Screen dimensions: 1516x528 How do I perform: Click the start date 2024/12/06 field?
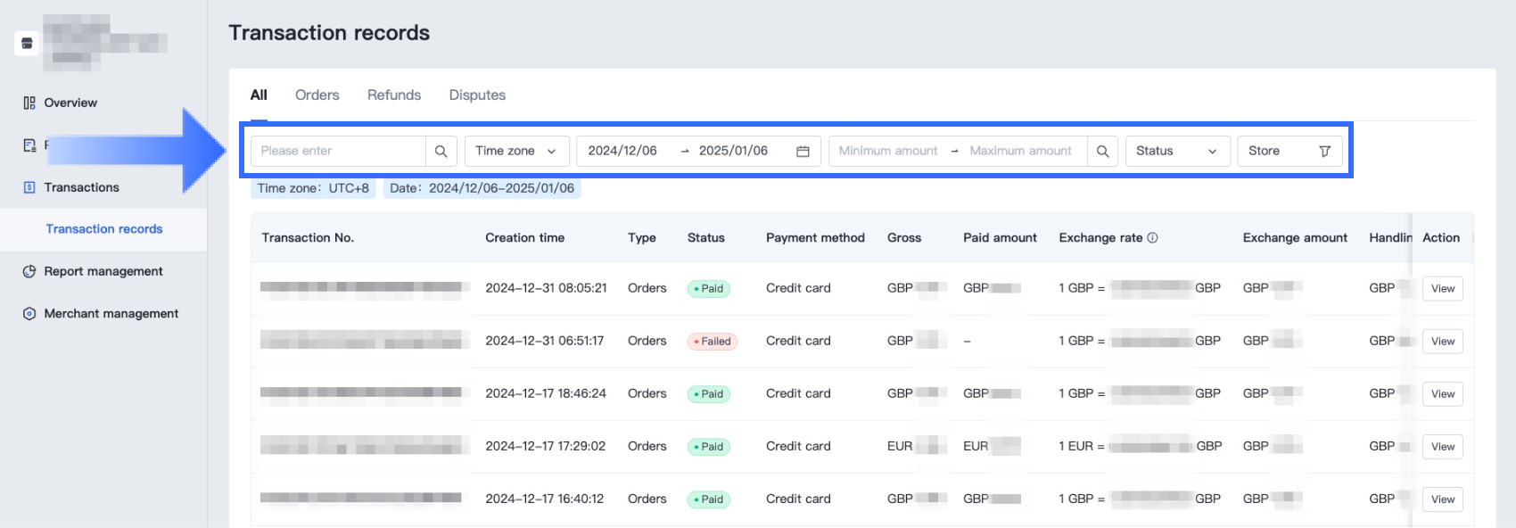click(622, 152)
